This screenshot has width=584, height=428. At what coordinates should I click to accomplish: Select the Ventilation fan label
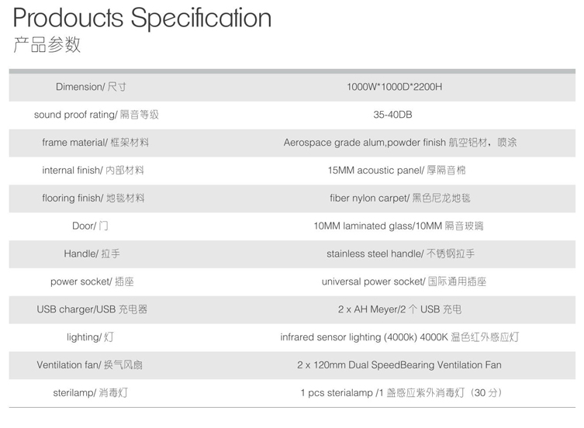pyautogui.click(x=89, y=364)
